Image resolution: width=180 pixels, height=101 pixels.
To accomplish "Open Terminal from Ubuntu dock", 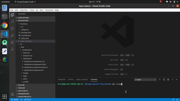I will 4,16.
